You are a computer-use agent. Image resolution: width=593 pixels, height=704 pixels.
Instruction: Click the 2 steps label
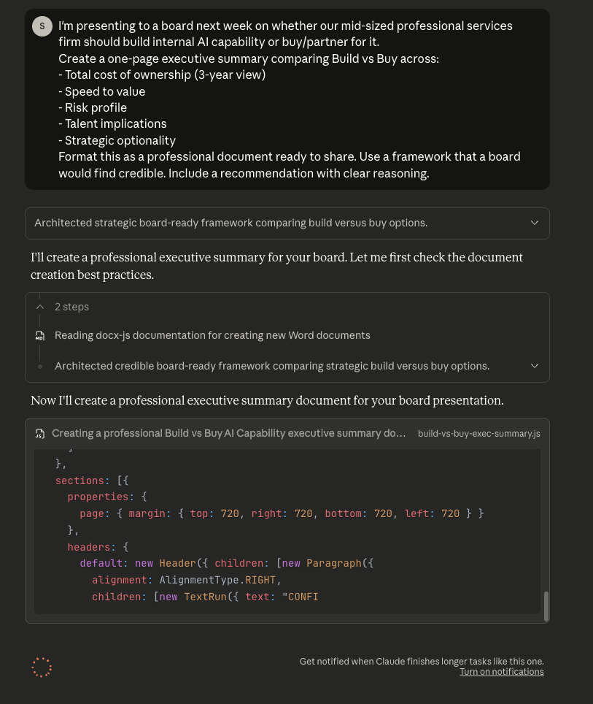[x=71, y=307]
